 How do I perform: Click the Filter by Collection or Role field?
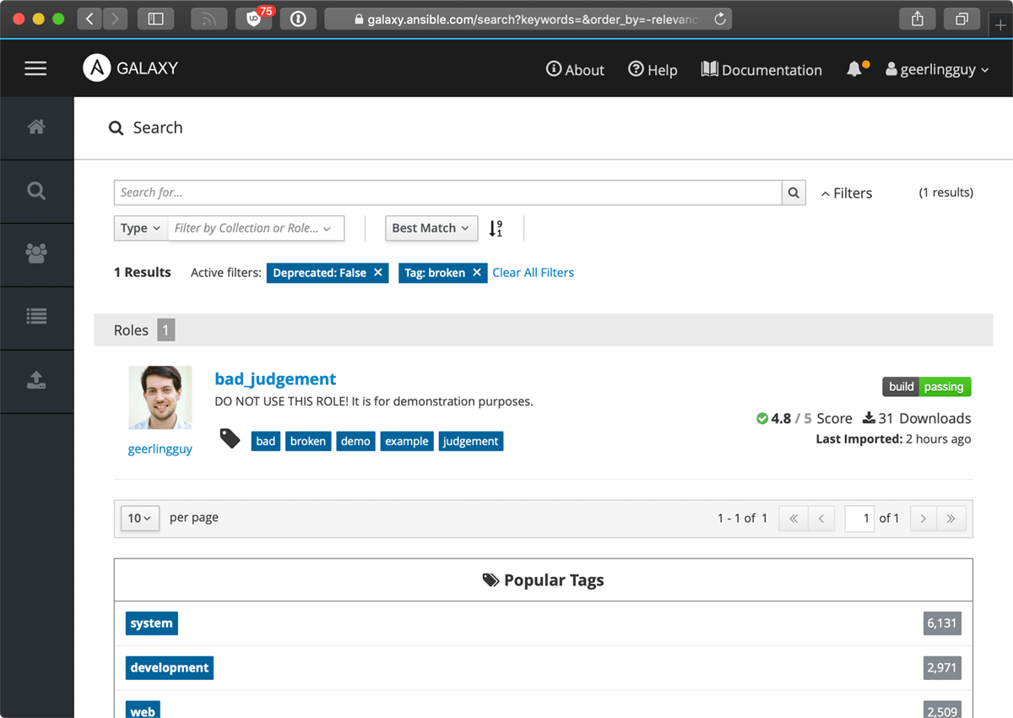256,228
